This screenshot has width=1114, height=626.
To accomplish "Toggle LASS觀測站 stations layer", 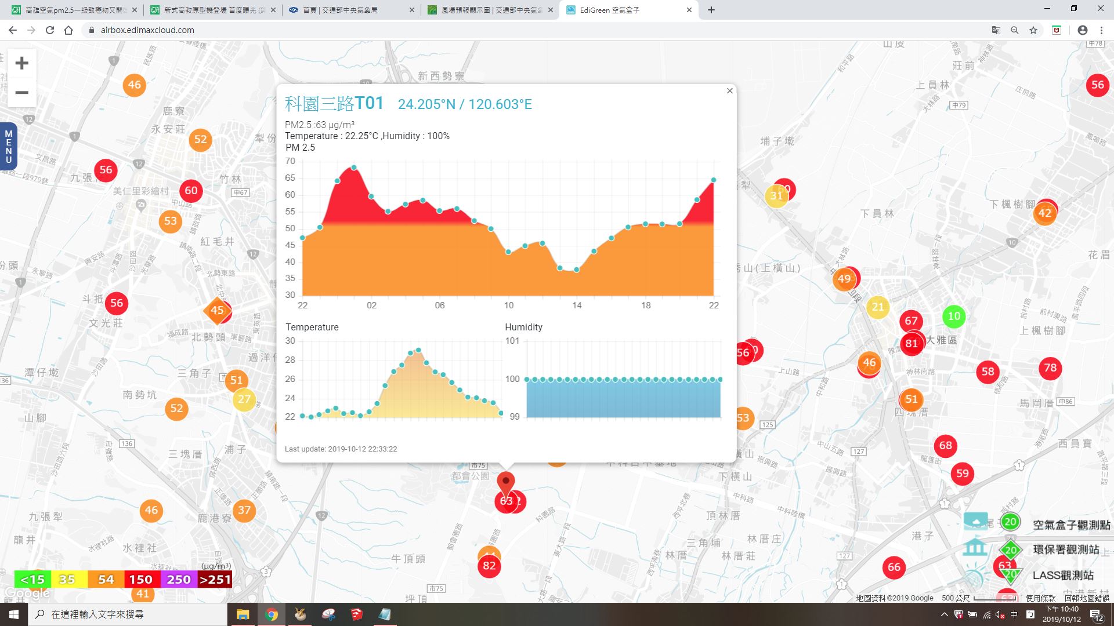I will click(1063, 575).
